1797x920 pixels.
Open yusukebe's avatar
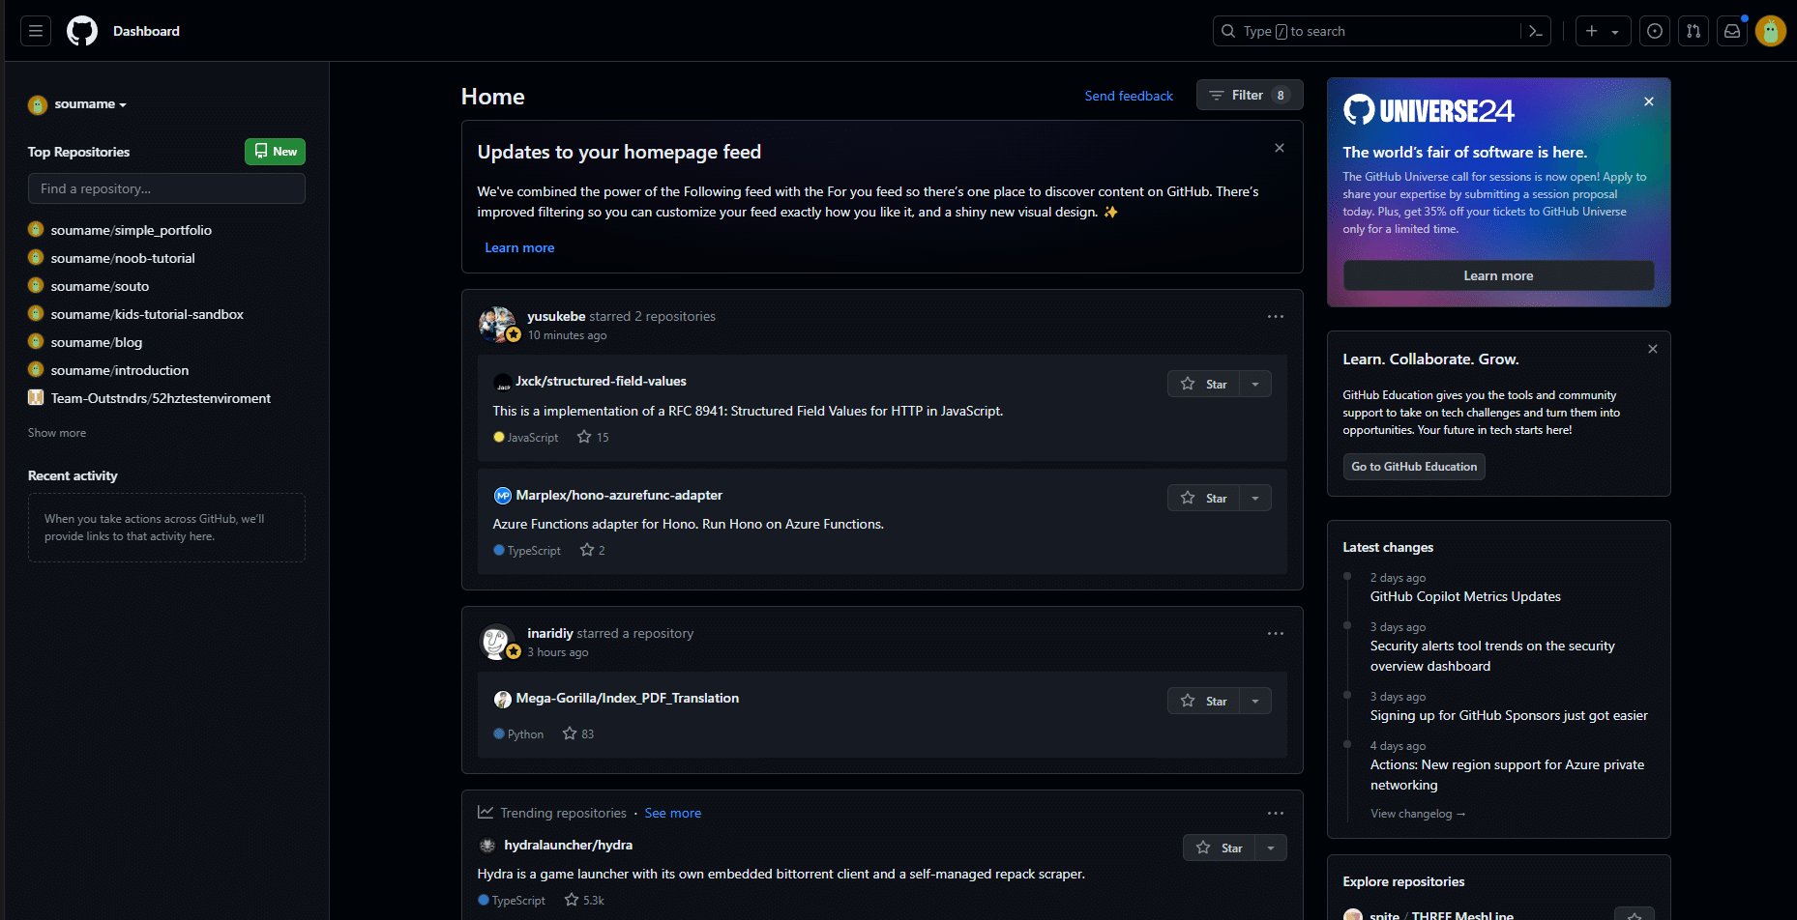click(497, 325)
